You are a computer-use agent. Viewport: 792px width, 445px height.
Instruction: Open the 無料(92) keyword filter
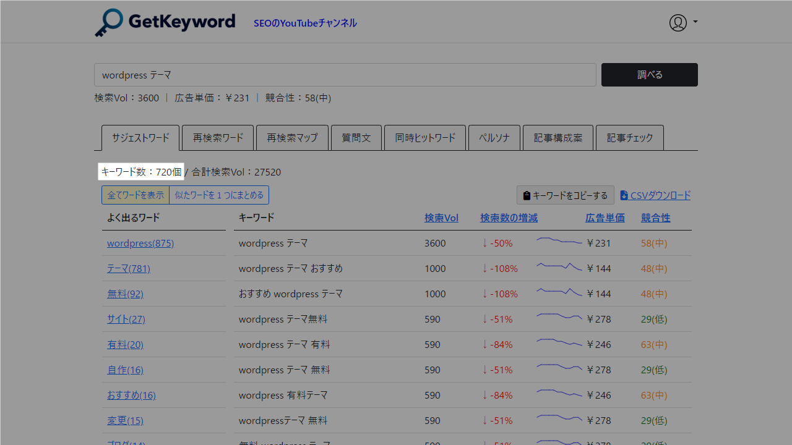(125, 294)
